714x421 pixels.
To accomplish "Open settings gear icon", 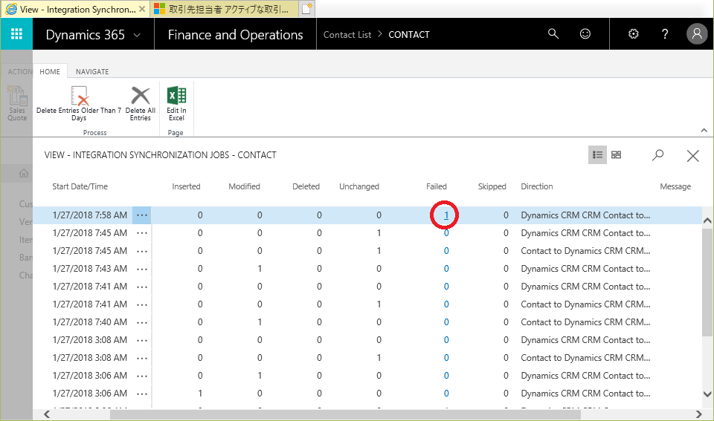I will tap(634, 33).
